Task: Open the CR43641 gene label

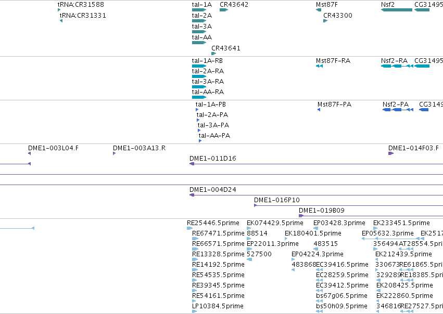Action: (x=226, y=48)
